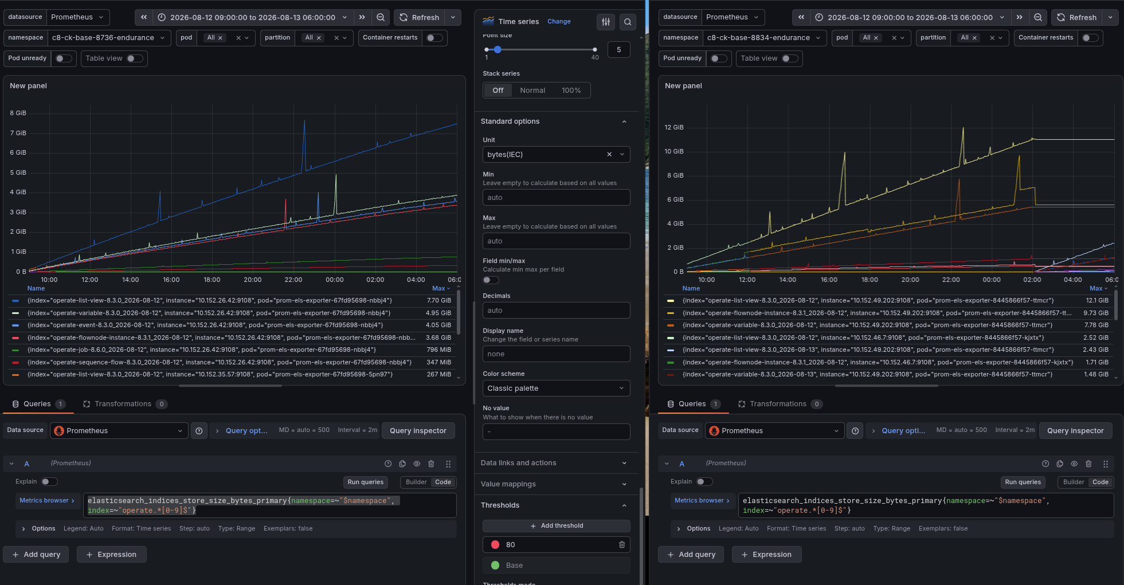Zoom out time range in left window
Screen dimensions: 1124x585
[x=381, y=17]
